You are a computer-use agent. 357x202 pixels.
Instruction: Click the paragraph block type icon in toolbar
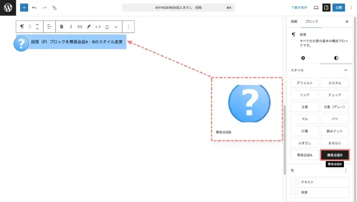click(22, 27)
